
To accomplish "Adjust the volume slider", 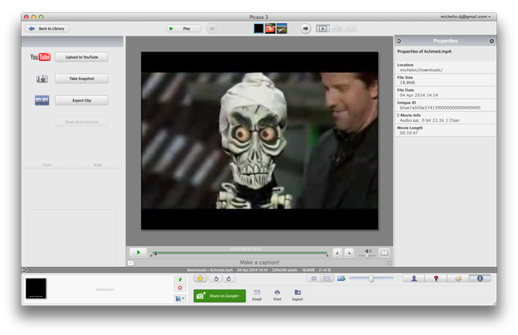I will coord(366,255).
